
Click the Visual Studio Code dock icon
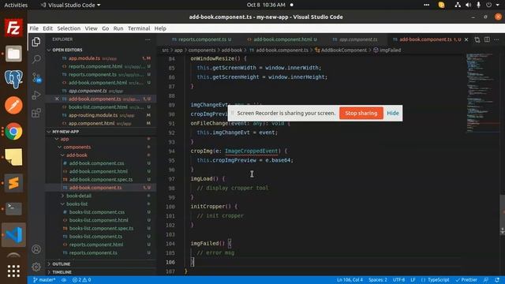click(x=13, y=235)
